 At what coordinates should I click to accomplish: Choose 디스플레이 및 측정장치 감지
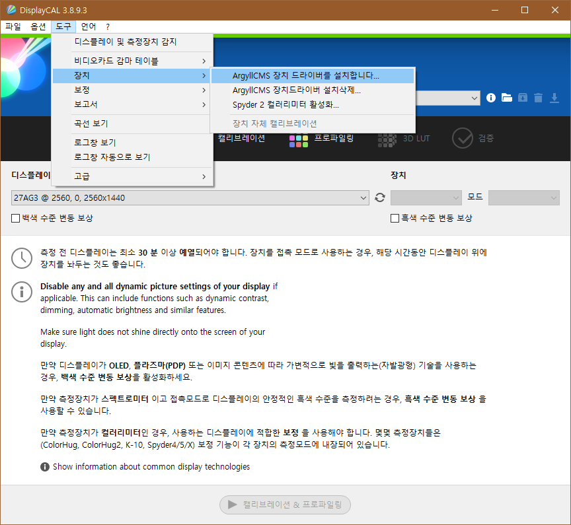[x=131, y=42]
